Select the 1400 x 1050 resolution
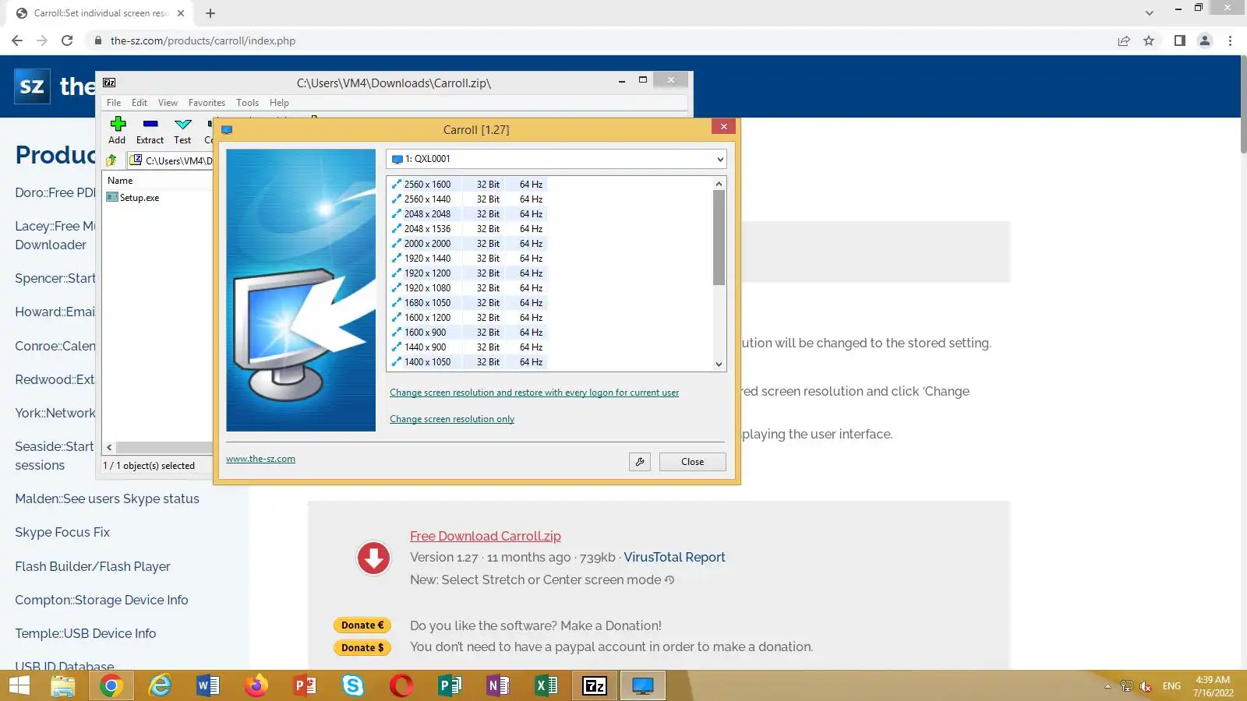Image resolution: width=1247 pixels, height=701 pixels. coord(468,362)
